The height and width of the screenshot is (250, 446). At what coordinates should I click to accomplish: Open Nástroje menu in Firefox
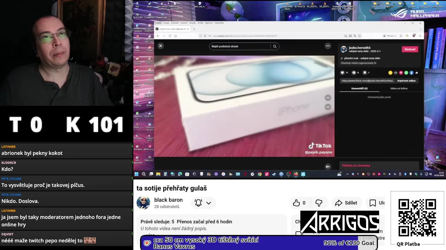click(209, 23)
